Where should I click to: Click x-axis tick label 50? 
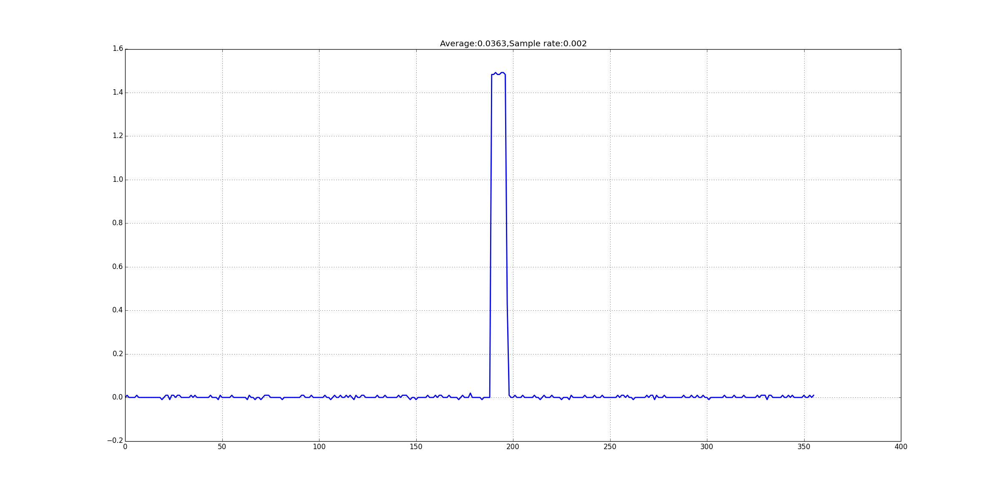coord(222,447)
